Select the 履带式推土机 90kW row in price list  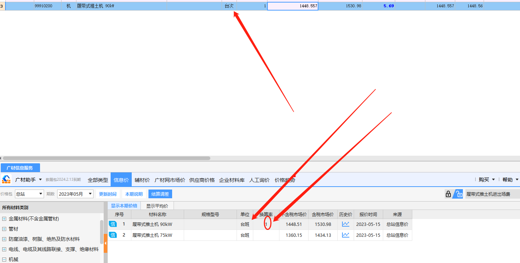pos(260,224)
